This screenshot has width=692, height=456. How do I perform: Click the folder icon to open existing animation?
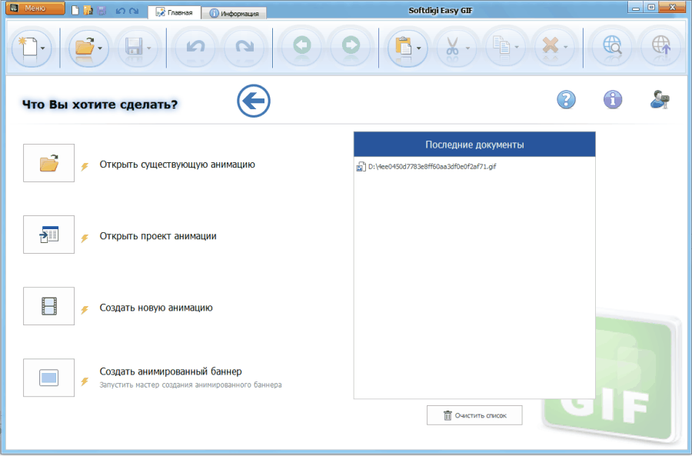tap(49, 163)
